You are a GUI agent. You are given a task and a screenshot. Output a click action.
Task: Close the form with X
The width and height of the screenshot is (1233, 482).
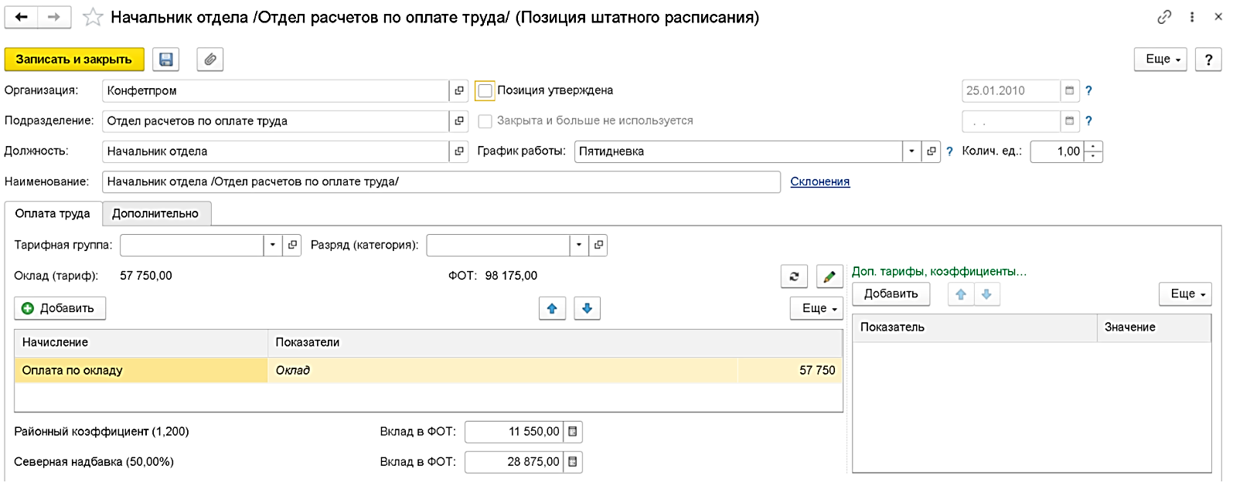click(1219, 17)
